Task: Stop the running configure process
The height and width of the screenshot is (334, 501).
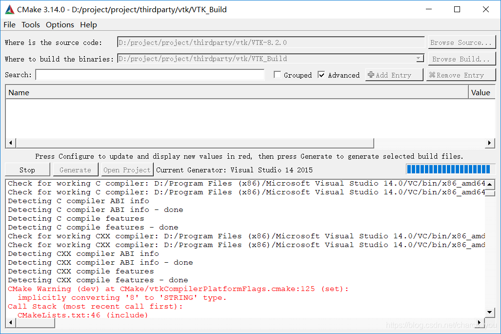Action: (x=27, y=170)
